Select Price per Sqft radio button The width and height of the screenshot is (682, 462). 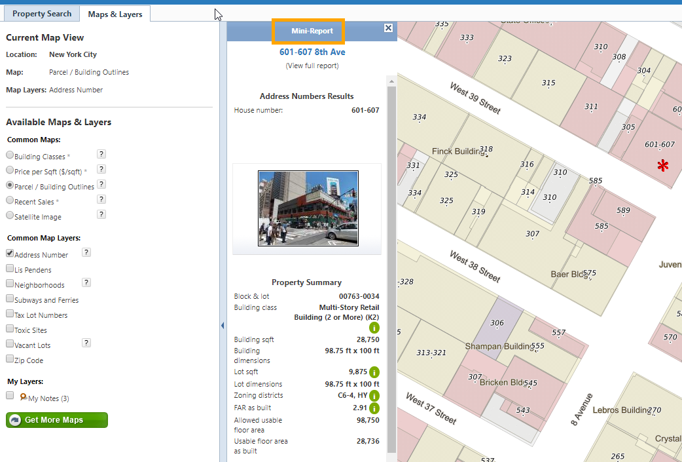10,170
